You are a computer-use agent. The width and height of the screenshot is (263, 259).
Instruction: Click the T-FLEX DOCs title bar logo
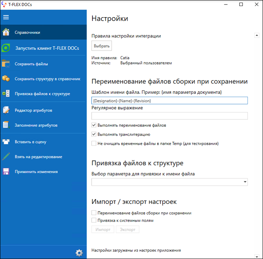click(4, 5)
